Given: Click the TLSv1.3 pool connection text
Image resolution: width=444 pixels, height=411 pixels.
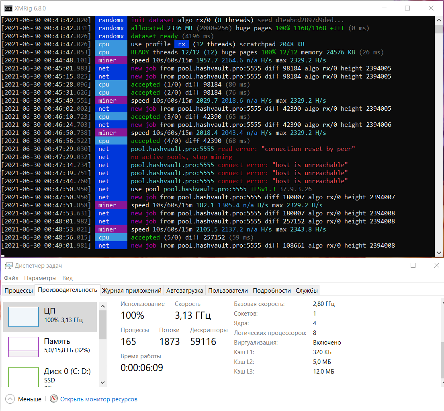Looking at the screenshot, I should [x=263, y=189].
